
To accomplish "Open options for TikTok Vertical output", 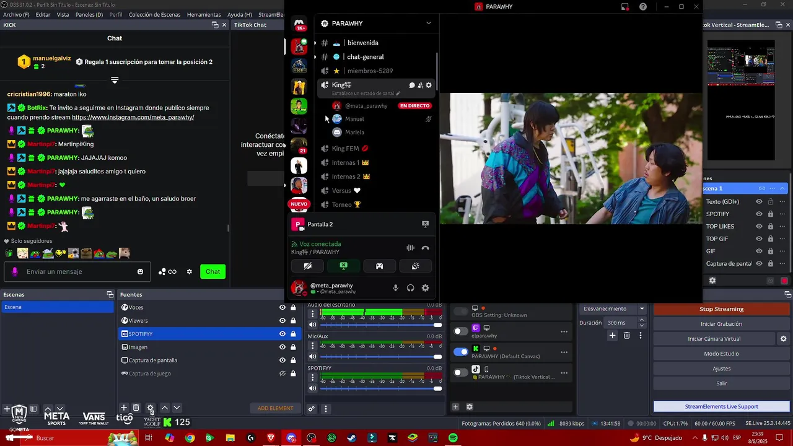I will (x=564, y=373).
